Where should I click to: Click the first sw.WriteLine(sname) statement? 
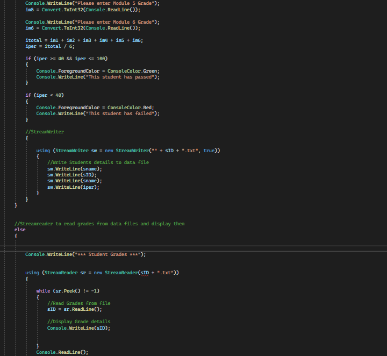tap(75, 169)
